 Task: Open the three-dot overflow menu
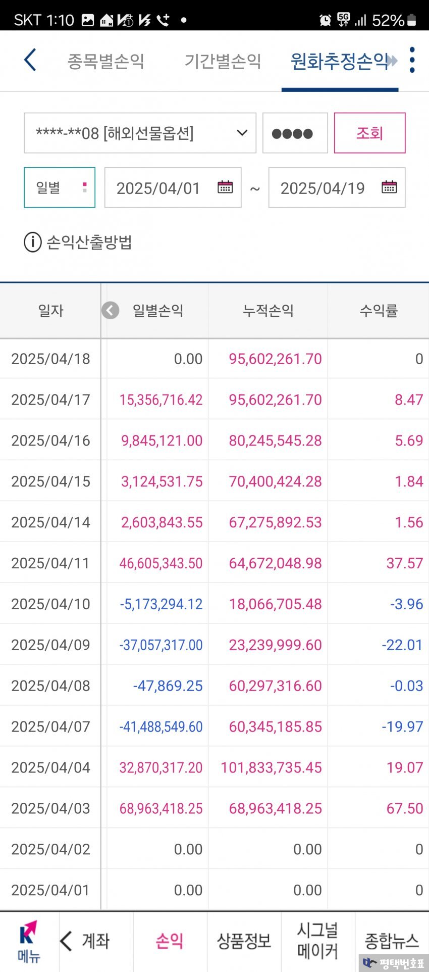(412, 60)
